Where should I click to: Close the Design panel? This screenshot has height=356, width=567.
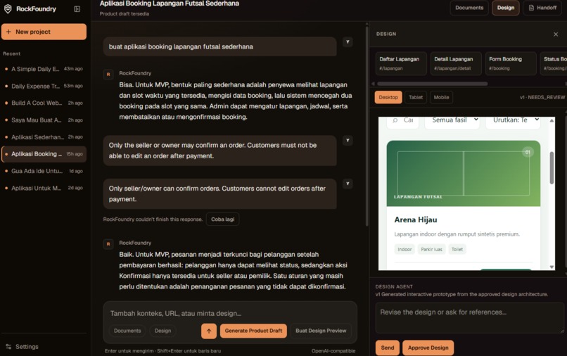click(556, 34)
